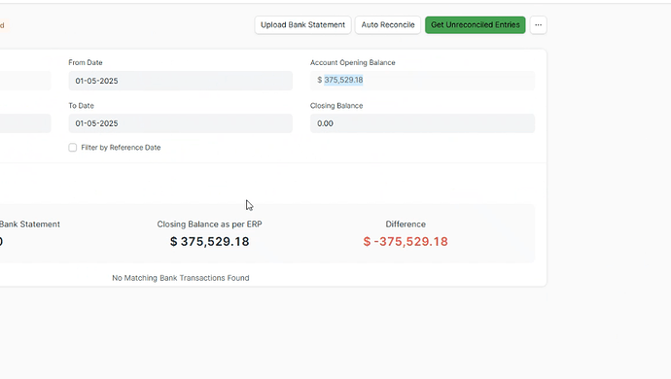Enable the Filter by Reference Date checkbox
The width and height of the screenshot is (671, 379).
(x=73, y=148)
